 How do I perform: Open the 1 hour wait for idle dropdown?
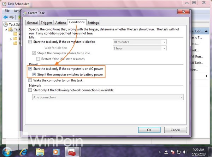[140, 48]
